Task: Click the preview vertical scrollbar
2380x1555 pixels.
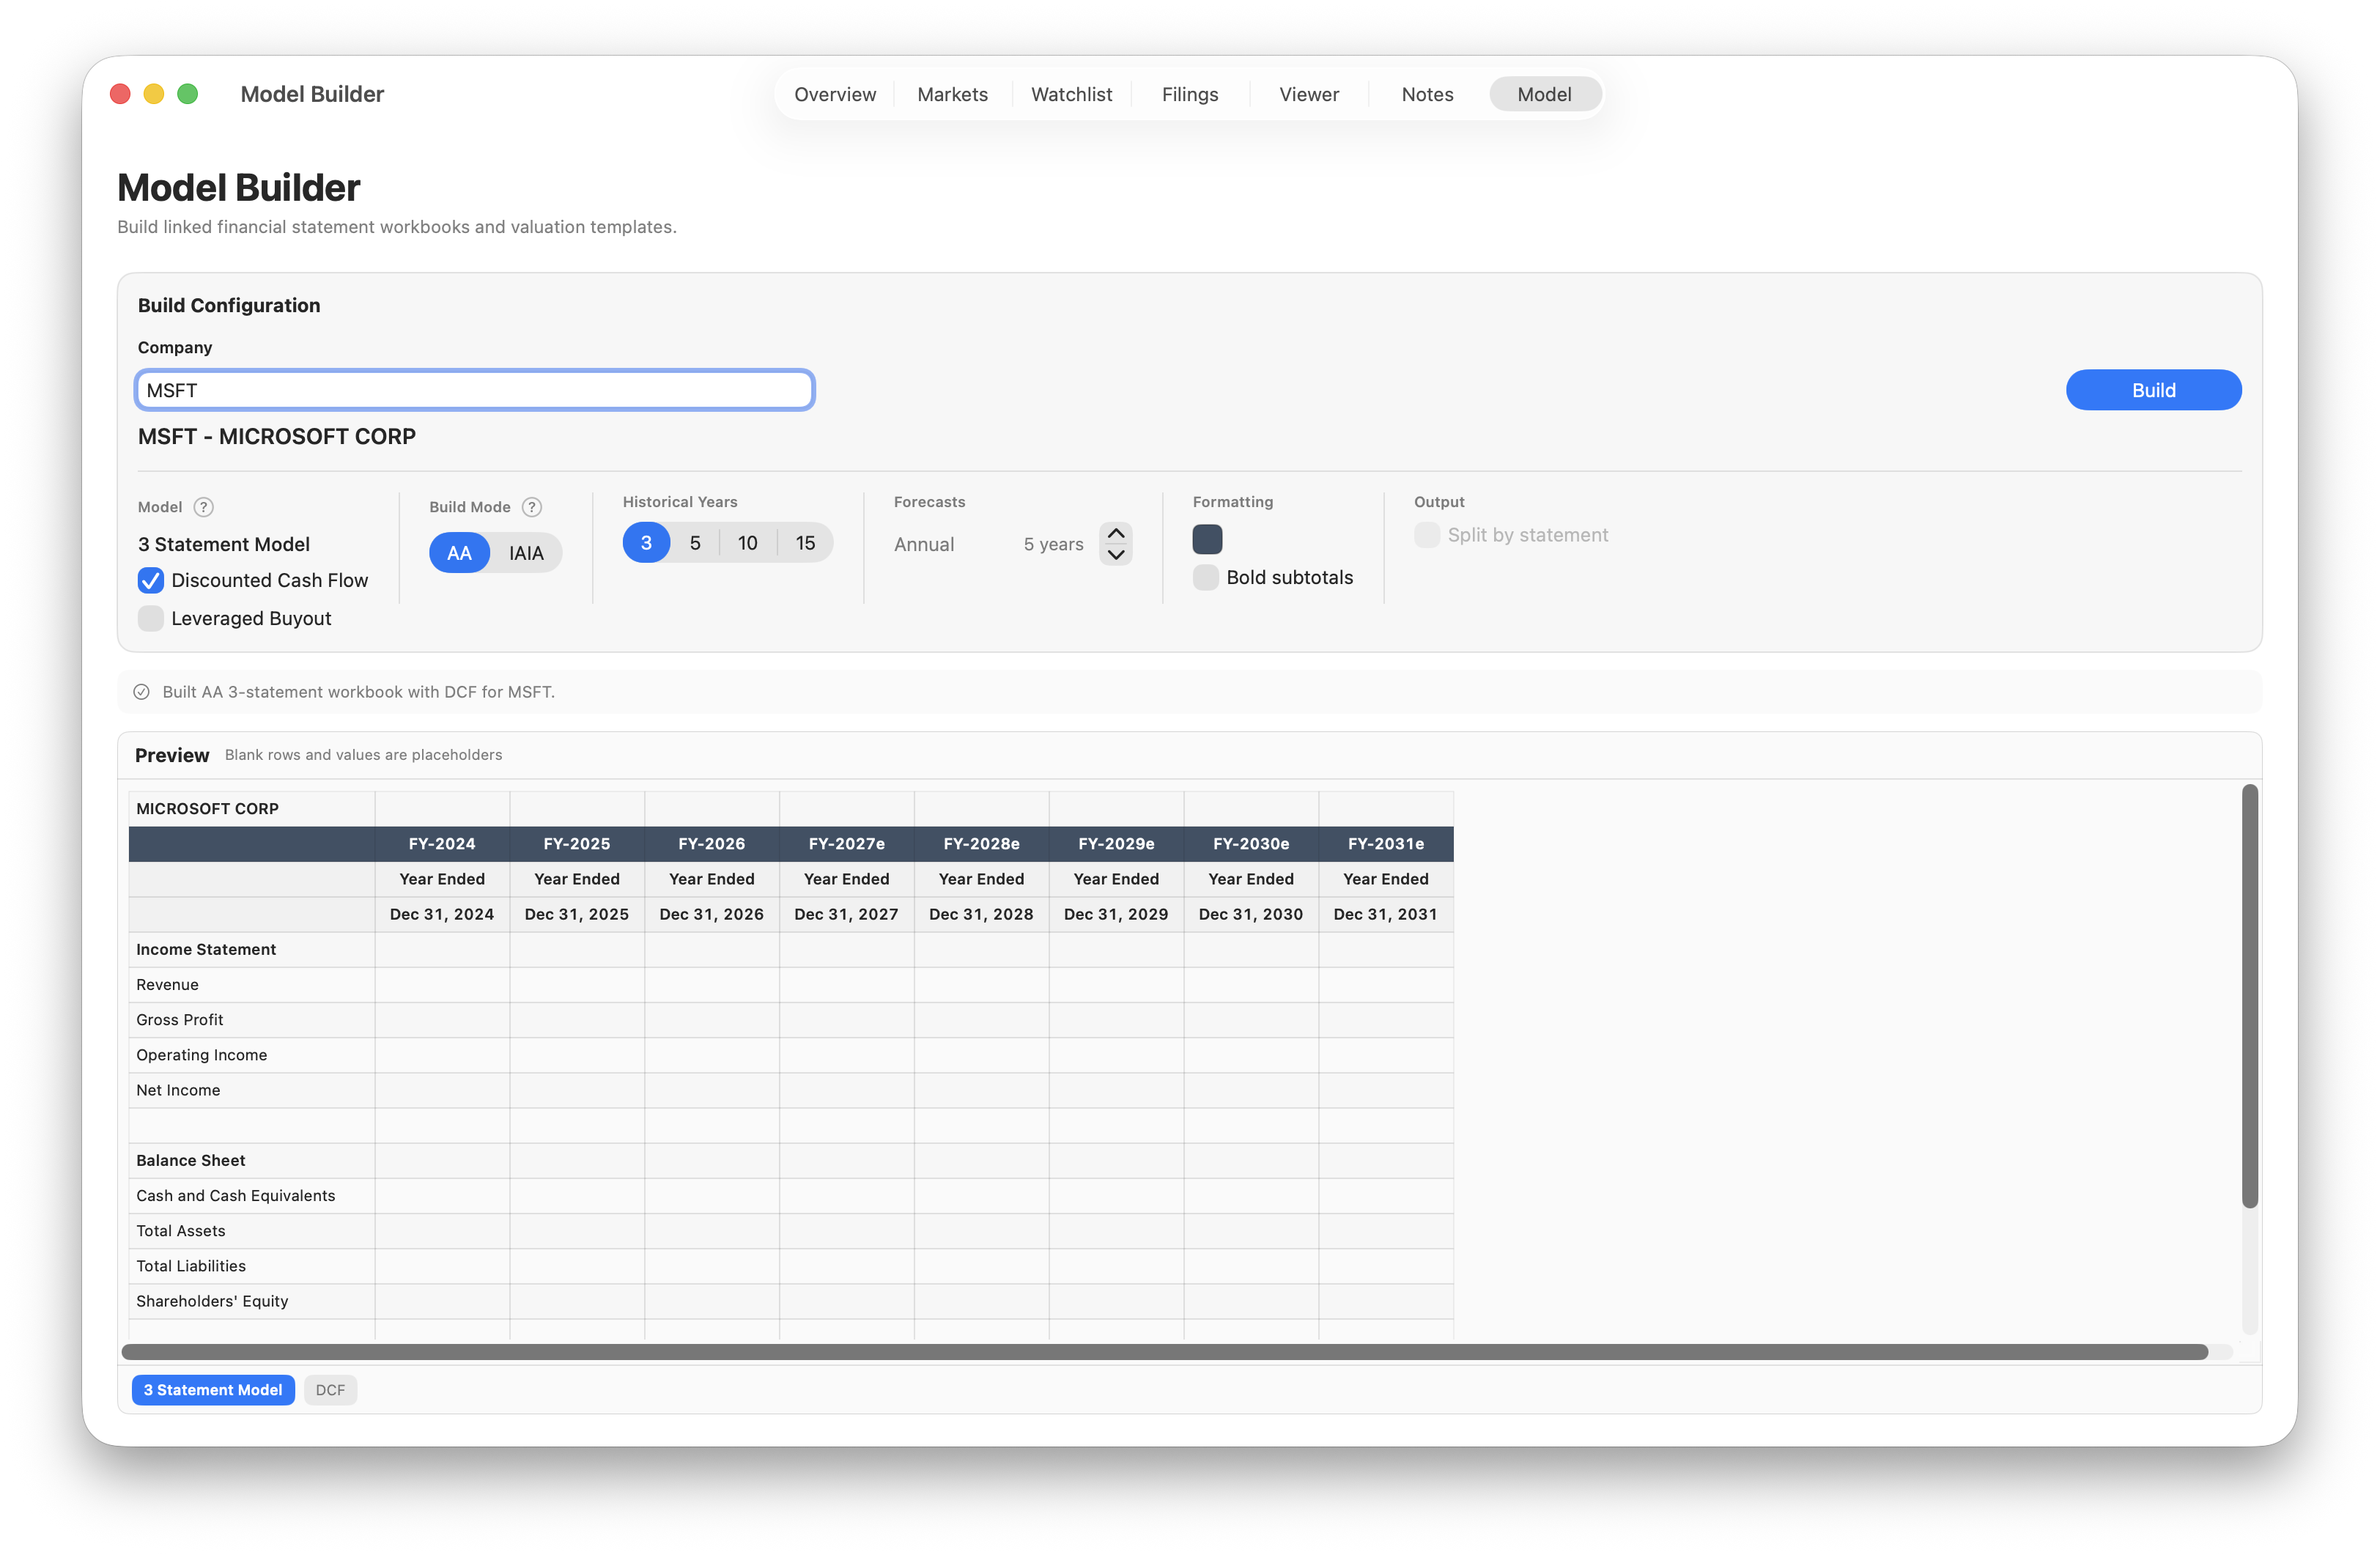Action: 2249,996
